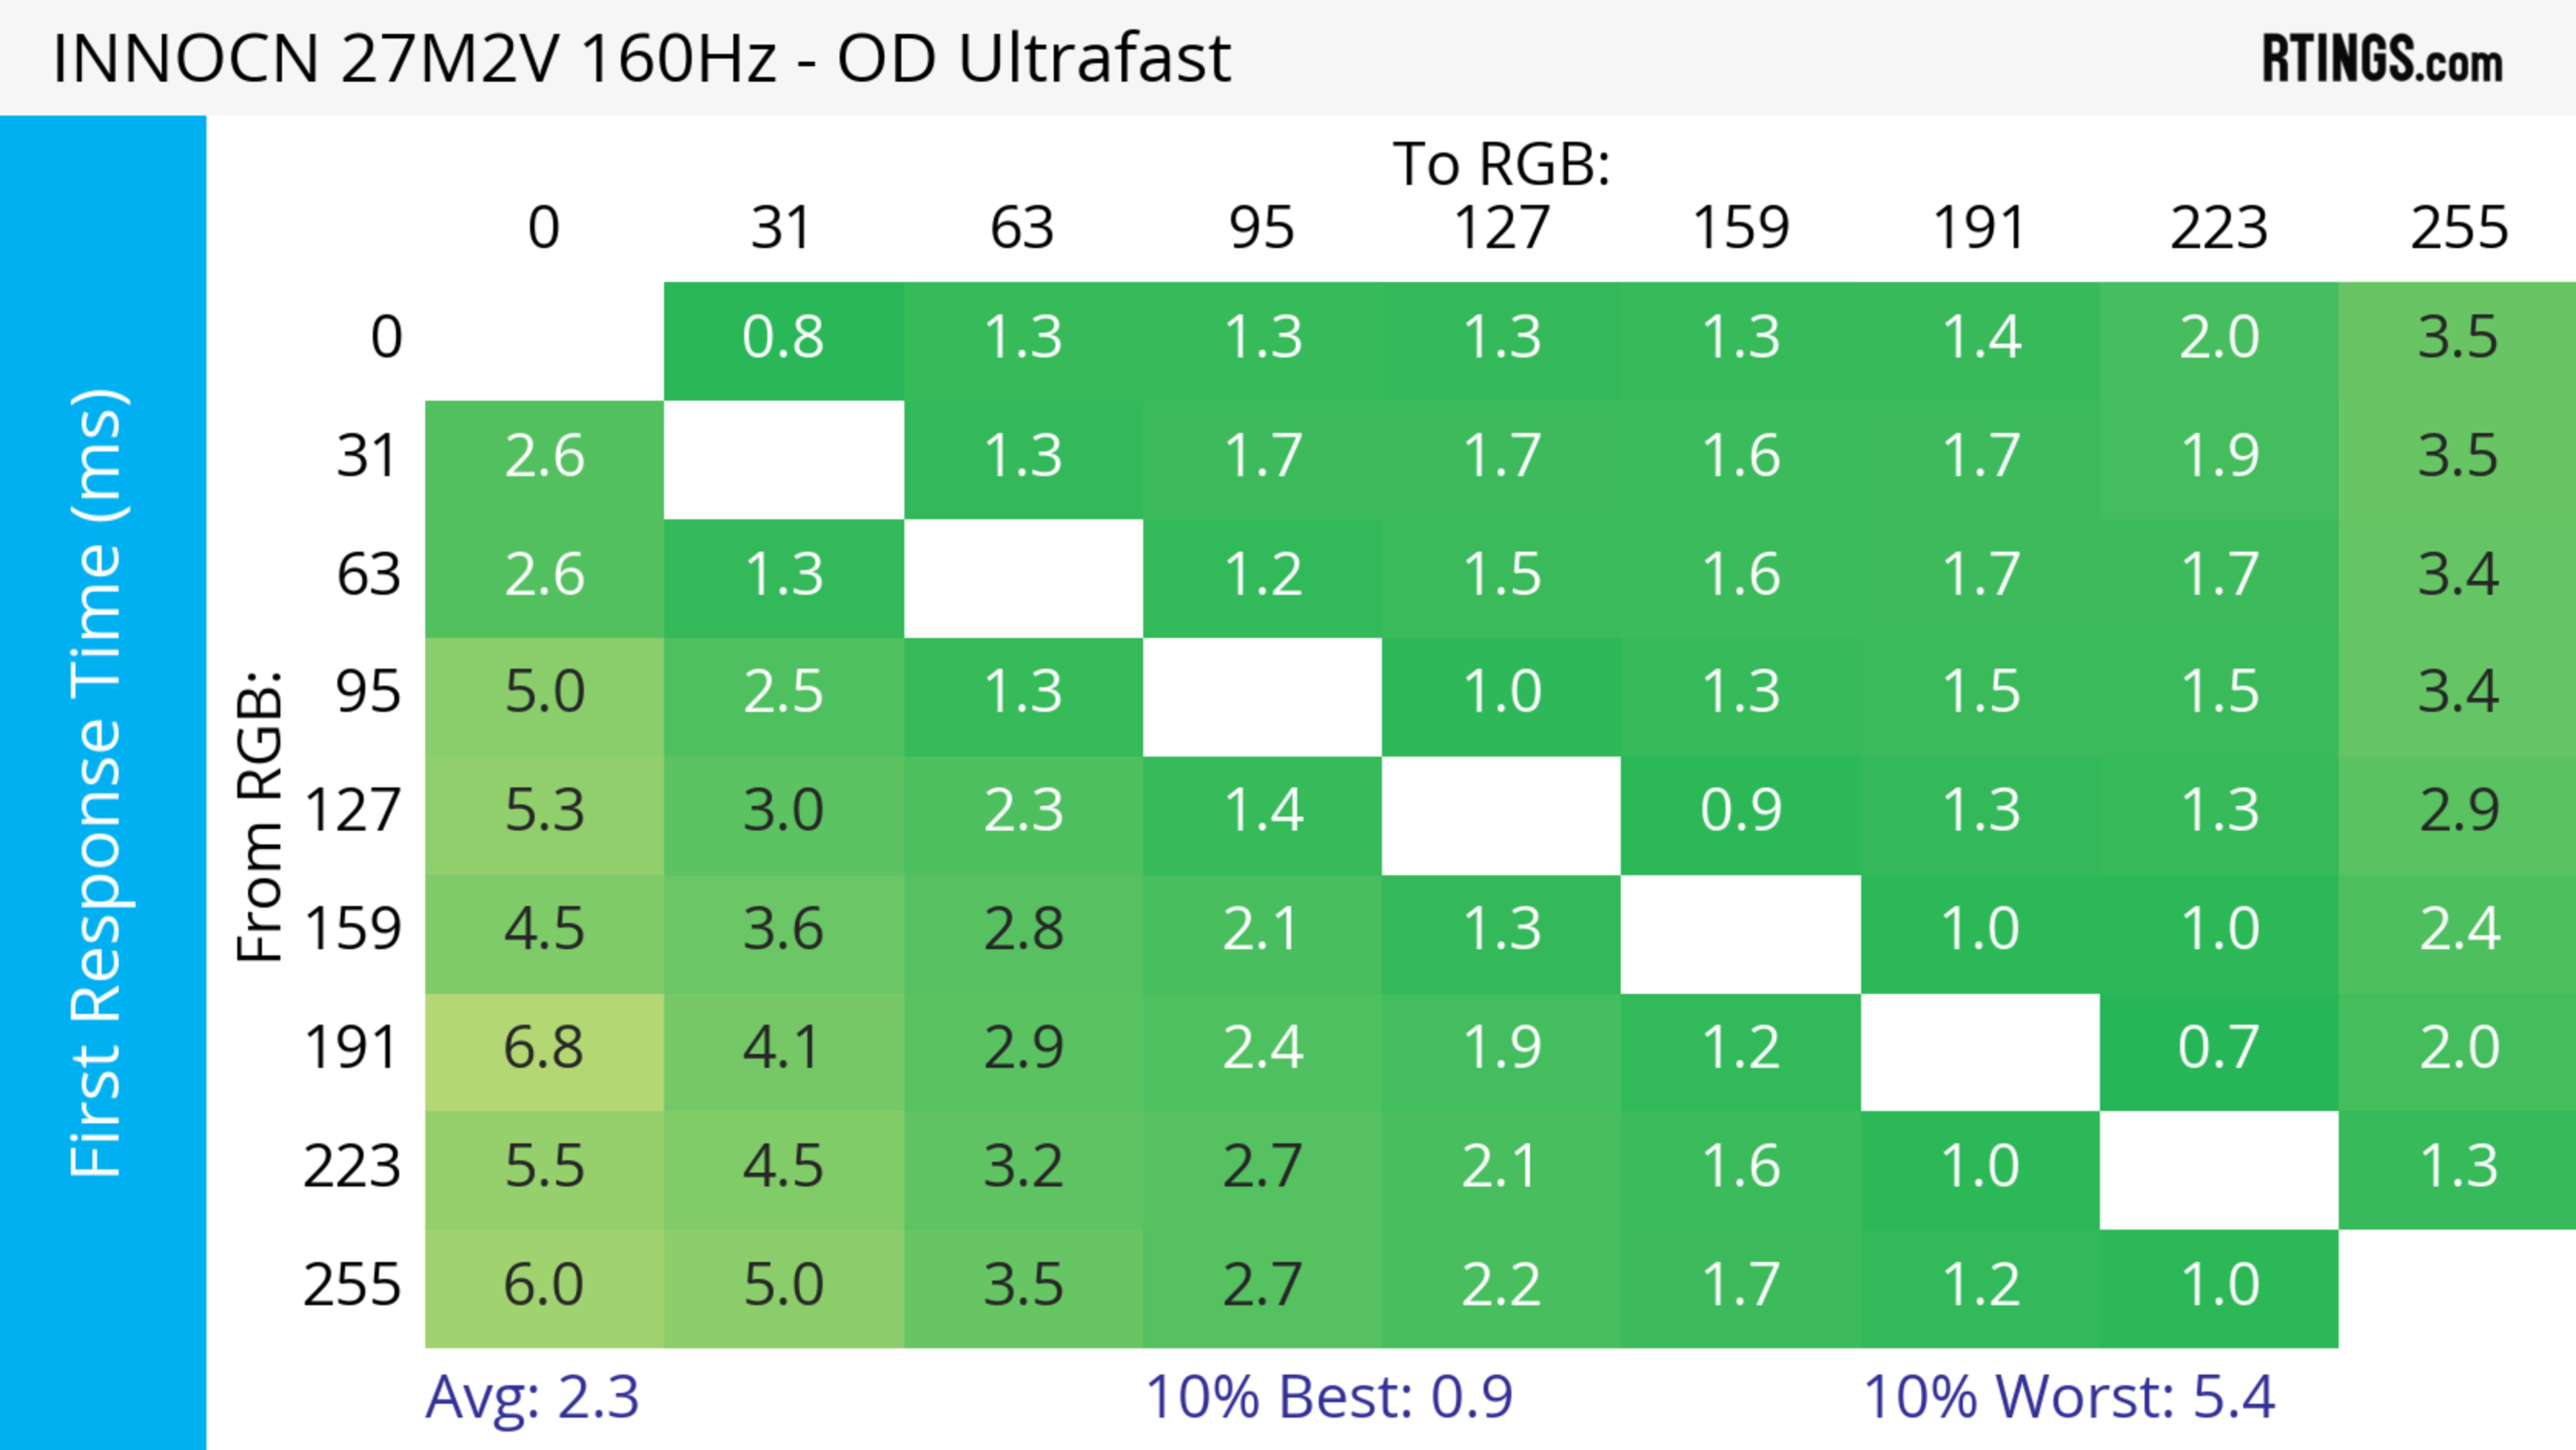Click the 4.1 cell in row 191
2576x1450 pixels.
click(783, 1049)
